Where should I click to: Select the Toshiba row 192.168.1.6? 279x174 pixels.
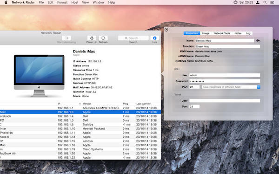tap(80, 124)
